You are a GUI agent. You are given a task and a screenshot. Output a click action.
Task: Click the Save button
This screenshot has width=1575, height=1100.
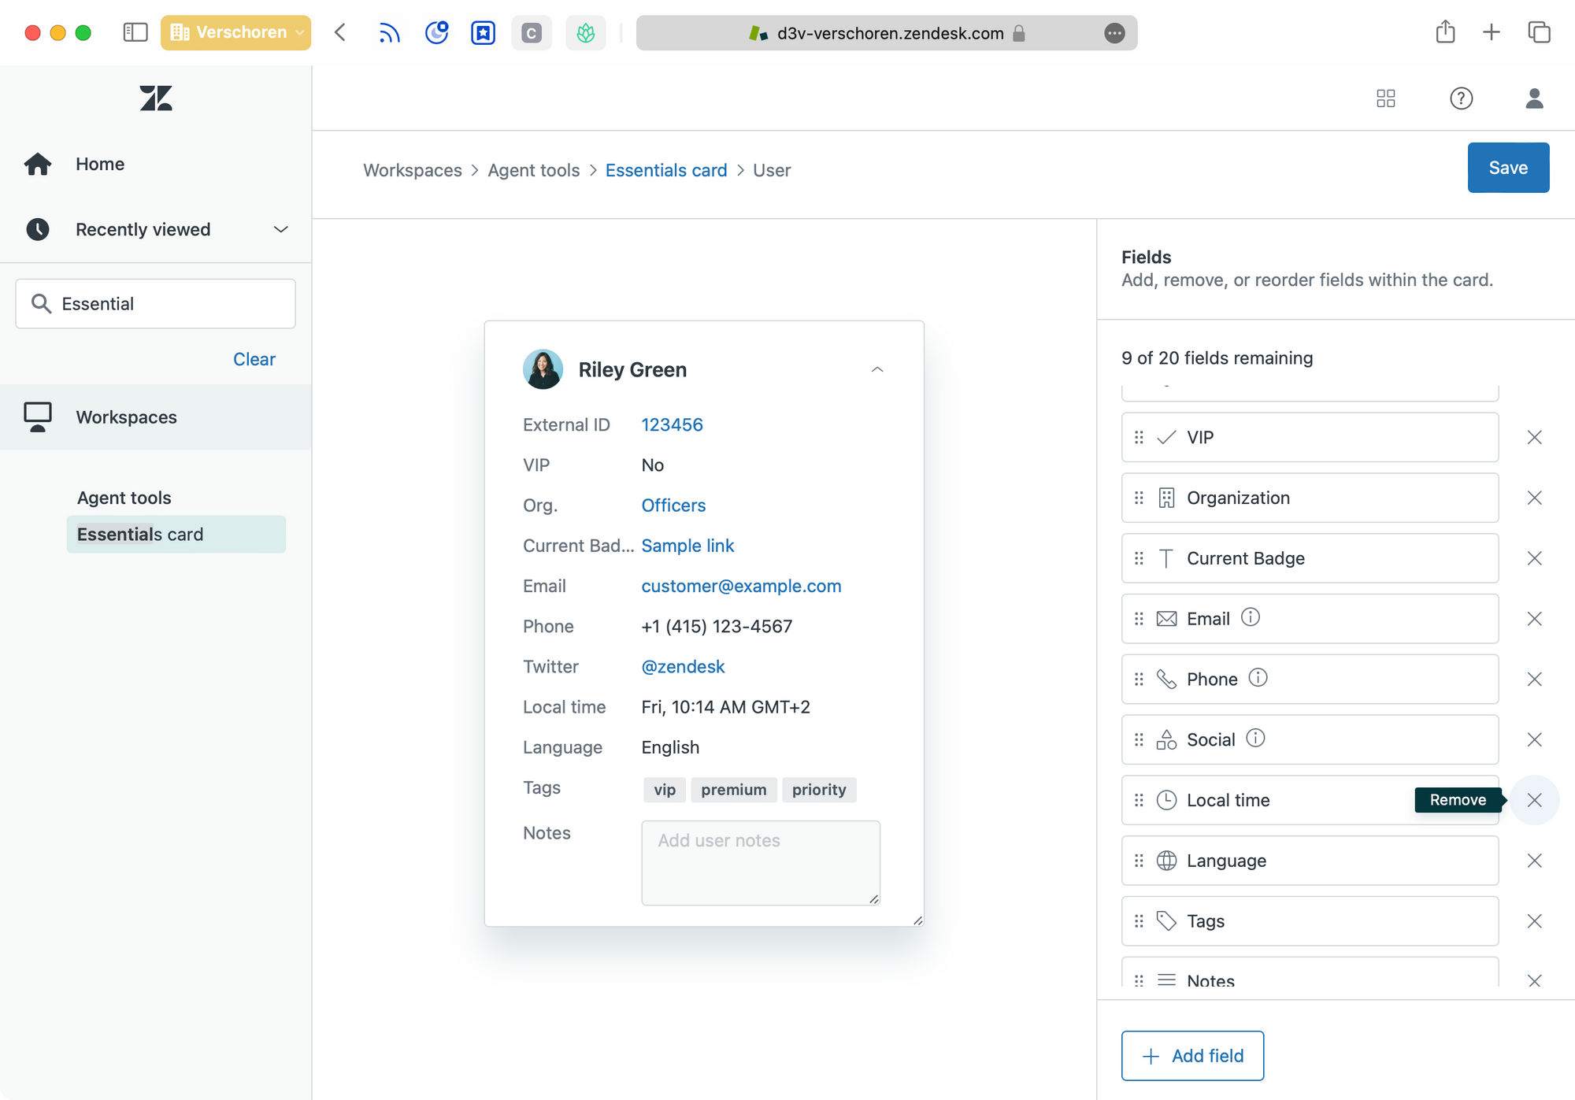tap(1507, 168)
